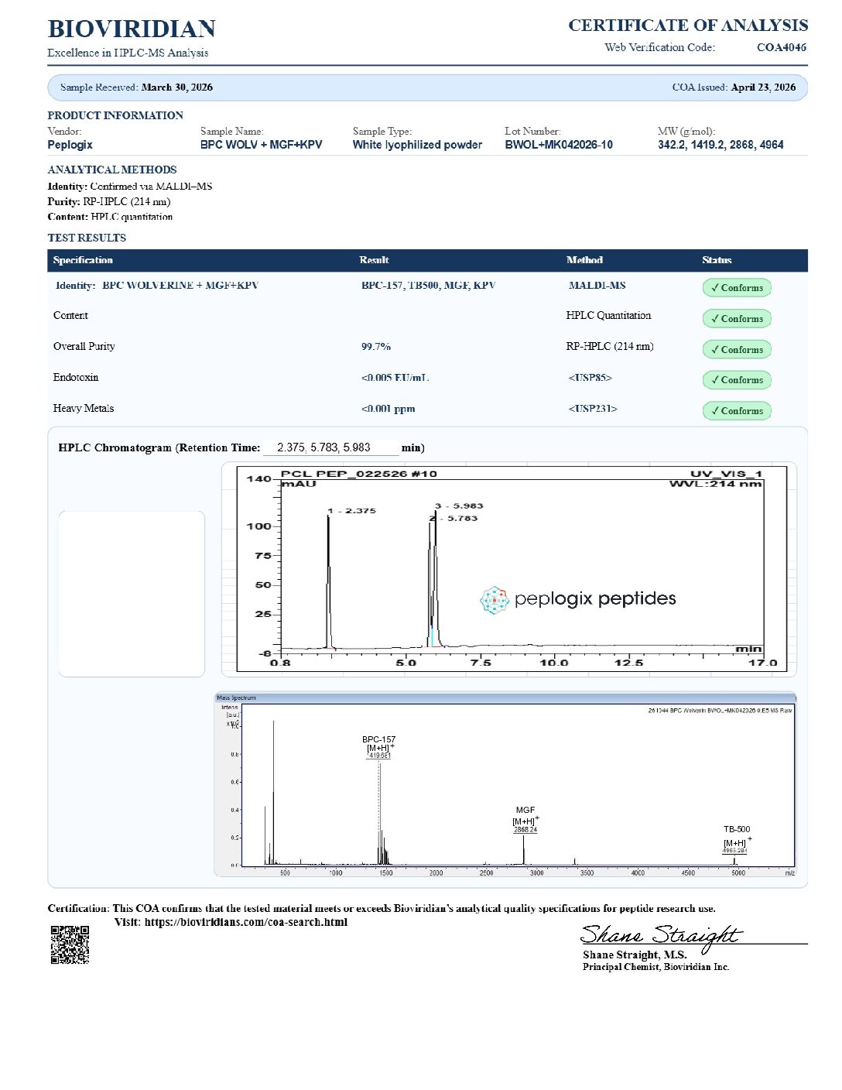Click endotoxin result <0.005 EU/mL

click(x=395, y=378)
